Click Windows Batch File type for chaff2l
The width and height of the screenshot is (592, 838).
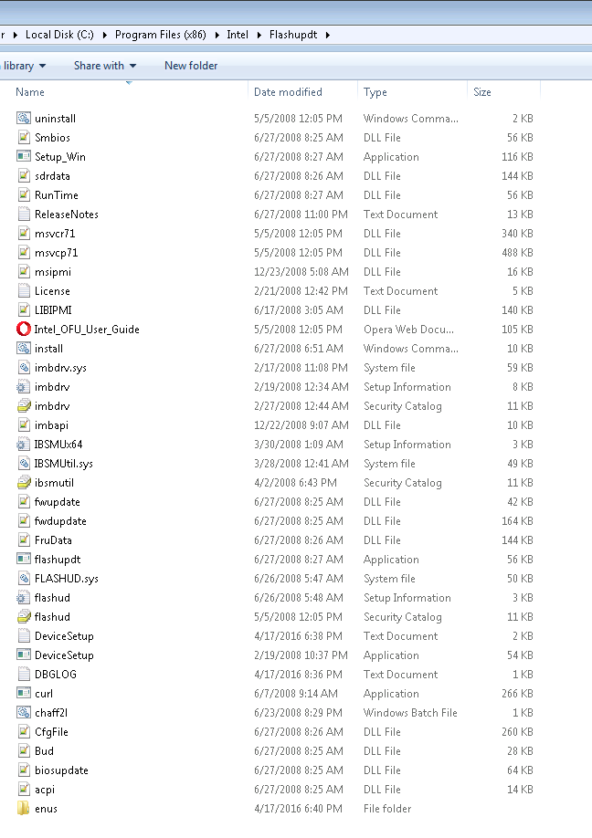[x=410, y=713]
